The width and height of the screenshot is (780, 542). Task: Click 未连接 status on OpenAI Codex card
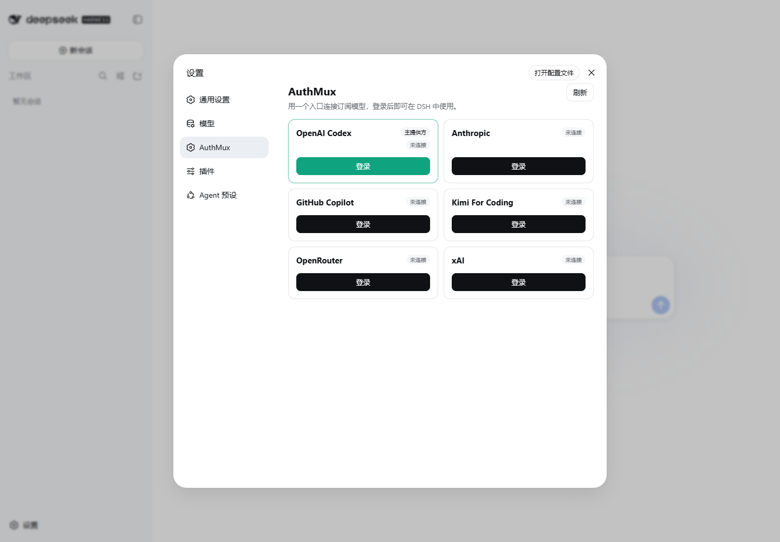pyautogui.click(x=418, y=145)
